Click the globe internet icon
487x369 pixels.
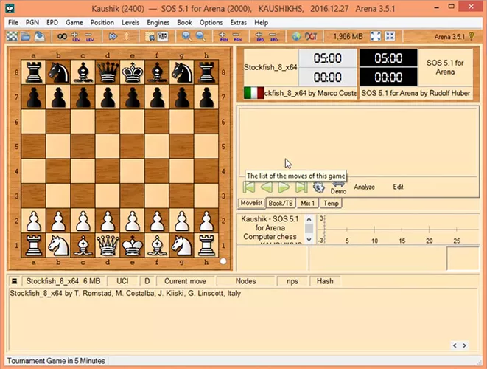[x=296, y=36]
